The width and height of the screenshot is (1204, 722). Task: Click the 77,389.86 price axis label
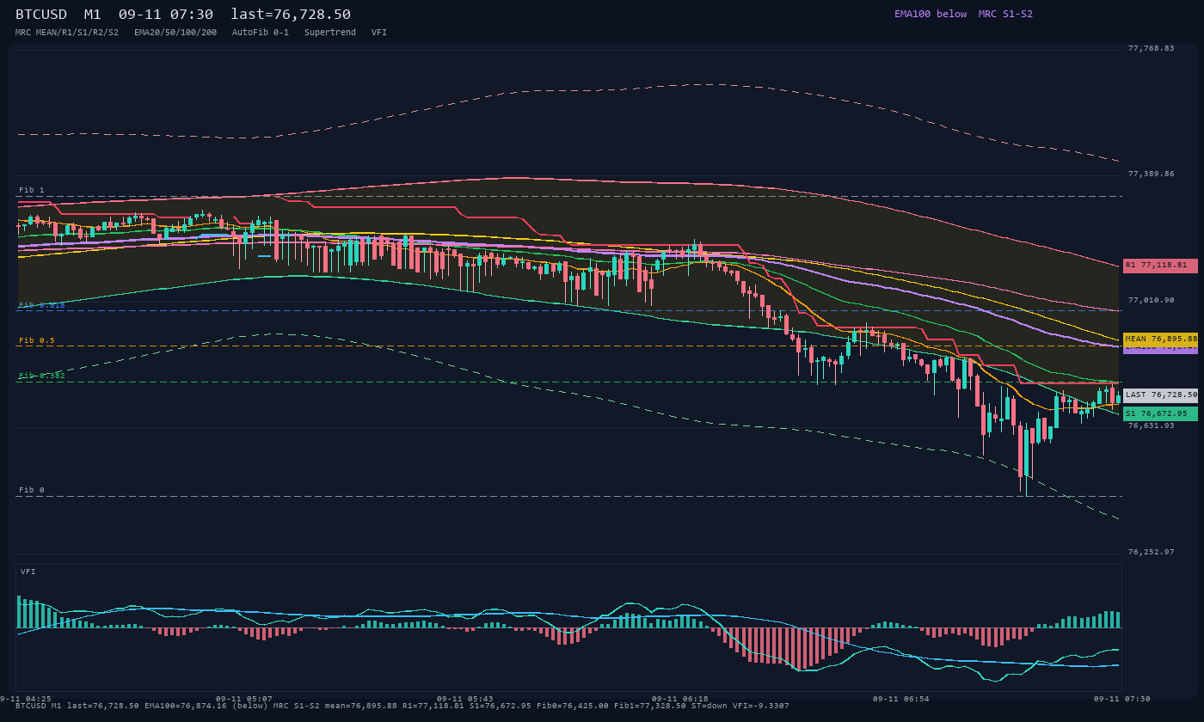1151,174
